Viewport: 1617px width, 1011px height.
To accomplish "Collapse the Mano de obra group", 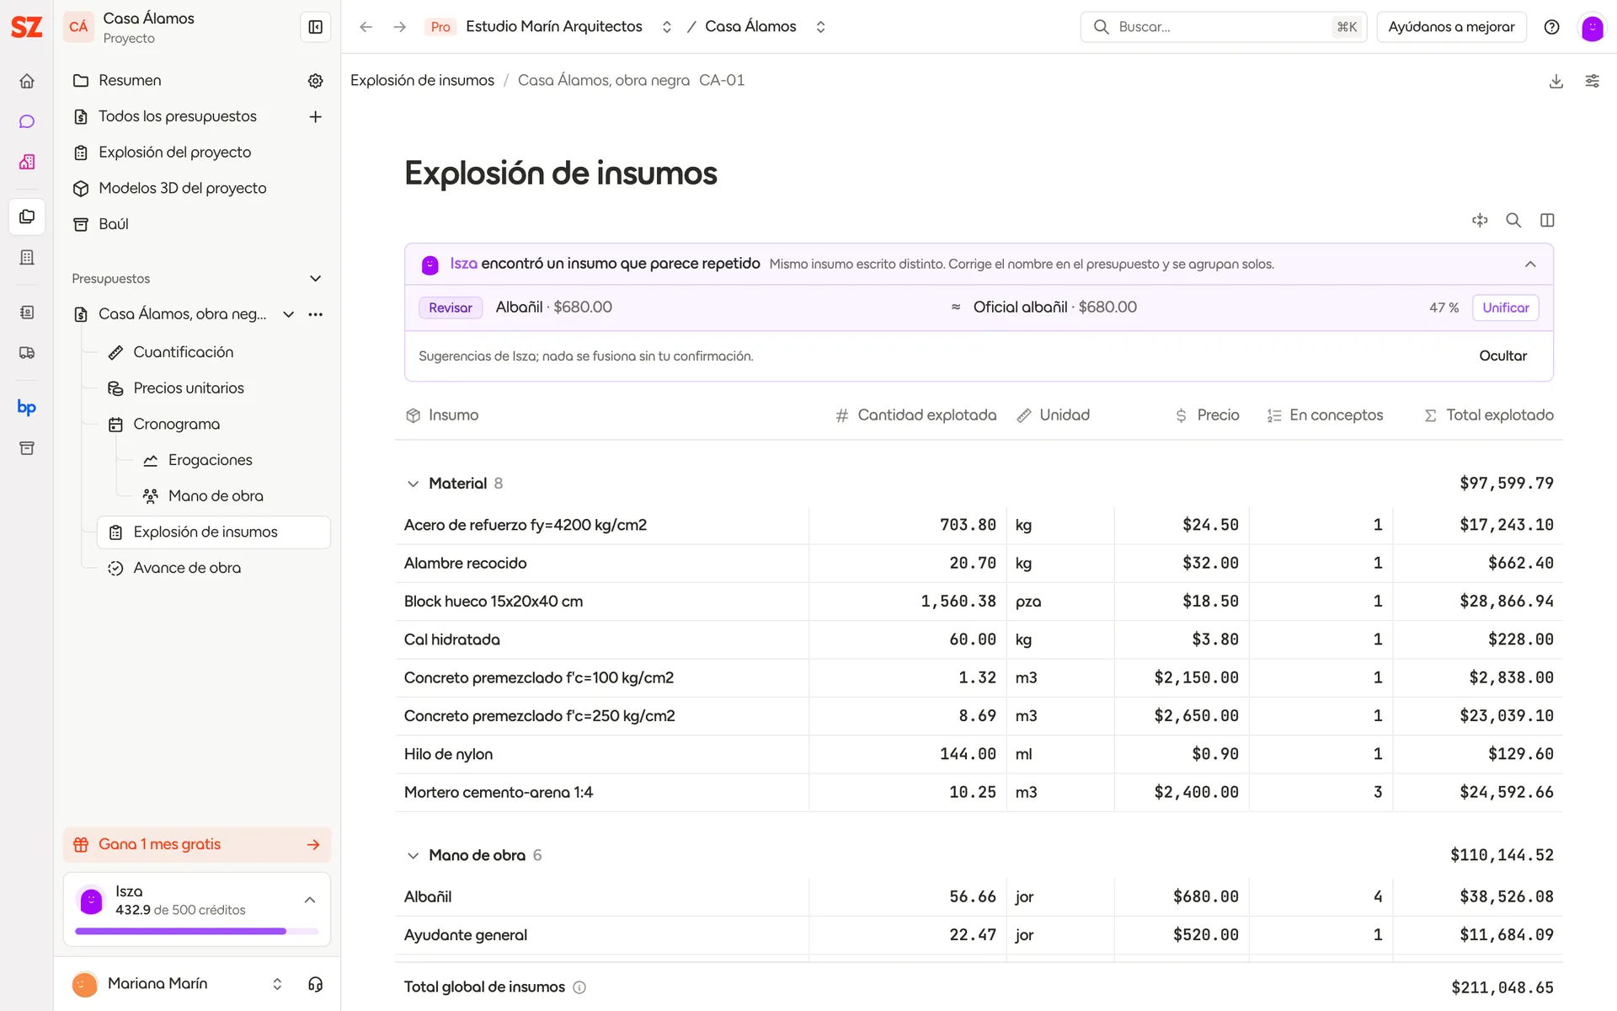I will [413, 855].
